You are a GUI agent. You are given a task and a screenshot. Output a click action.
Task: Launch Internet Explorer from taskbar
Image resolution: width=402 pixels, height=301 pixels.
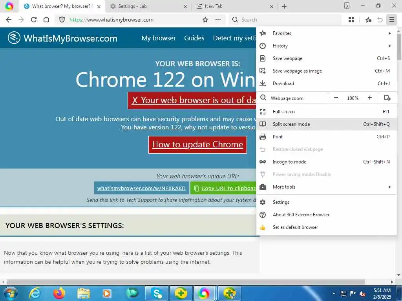[x=35, y=293]
